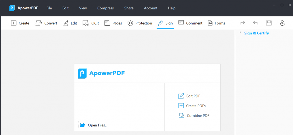This screenshot has width=293, height=135.
Task: Click the Sign & Certify heading
Action: (x=256, y=33)
